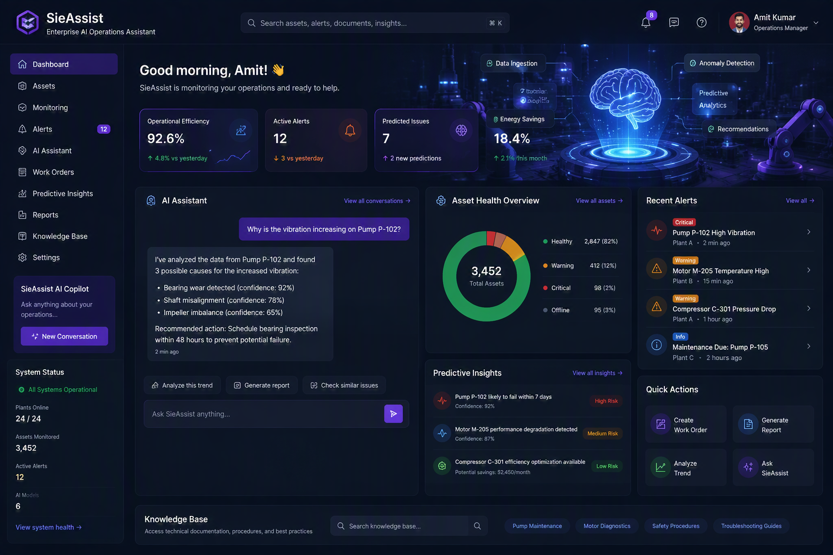Open AI Assistant in the sidebar
This screenshot has width=833, height=555.
64,151
